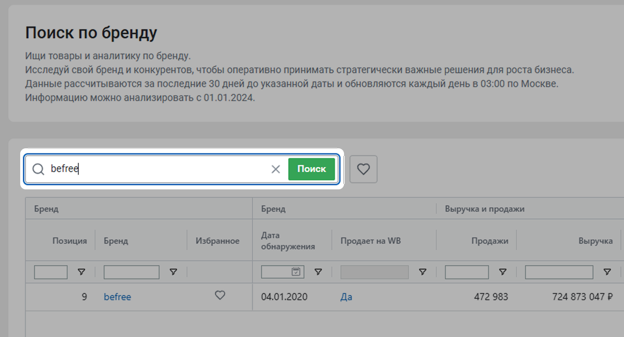Click position value 9 in befree row

(x=84, y=297)
